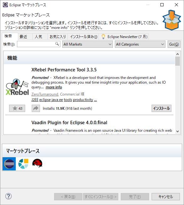Favorite XRebel with the star button
Image resolution: width=184 pixels, height=205 pixels.
17,108
